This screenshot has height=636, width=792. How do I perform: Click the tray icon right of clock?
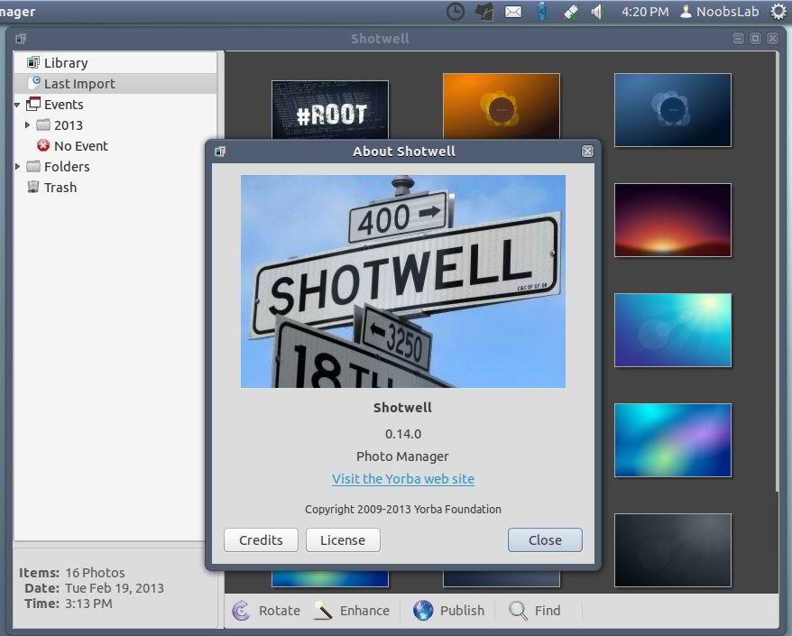(x=484, y=12)
